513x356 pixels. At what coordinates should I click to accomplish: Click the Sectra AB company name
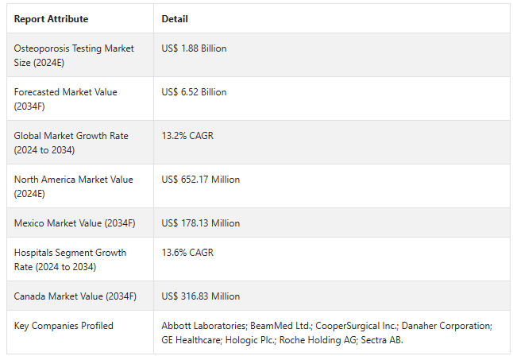click(x=384, y=339)
